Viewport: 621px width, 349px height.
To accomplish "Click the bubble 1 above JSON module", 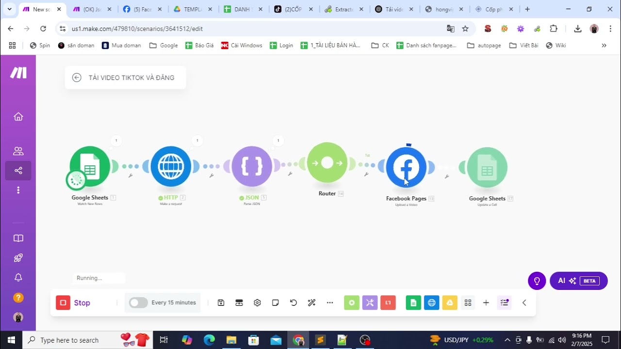I will tap(278, 141).
